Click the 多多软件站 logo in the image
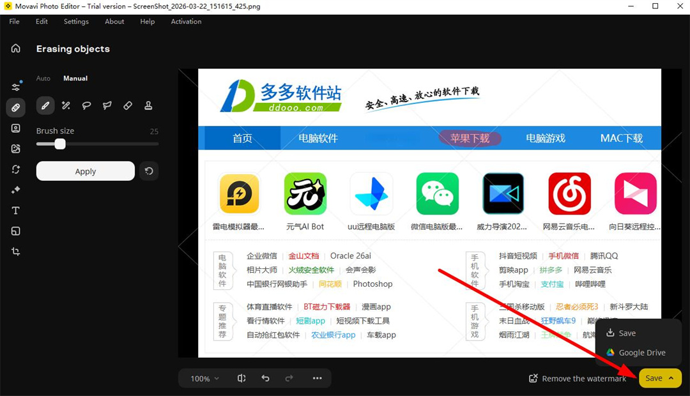The width and height of the screenshot is (690, 396). [x=281, y=96]
